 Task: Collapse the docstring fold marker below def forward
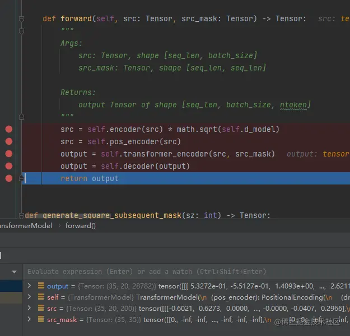[21, 31]
